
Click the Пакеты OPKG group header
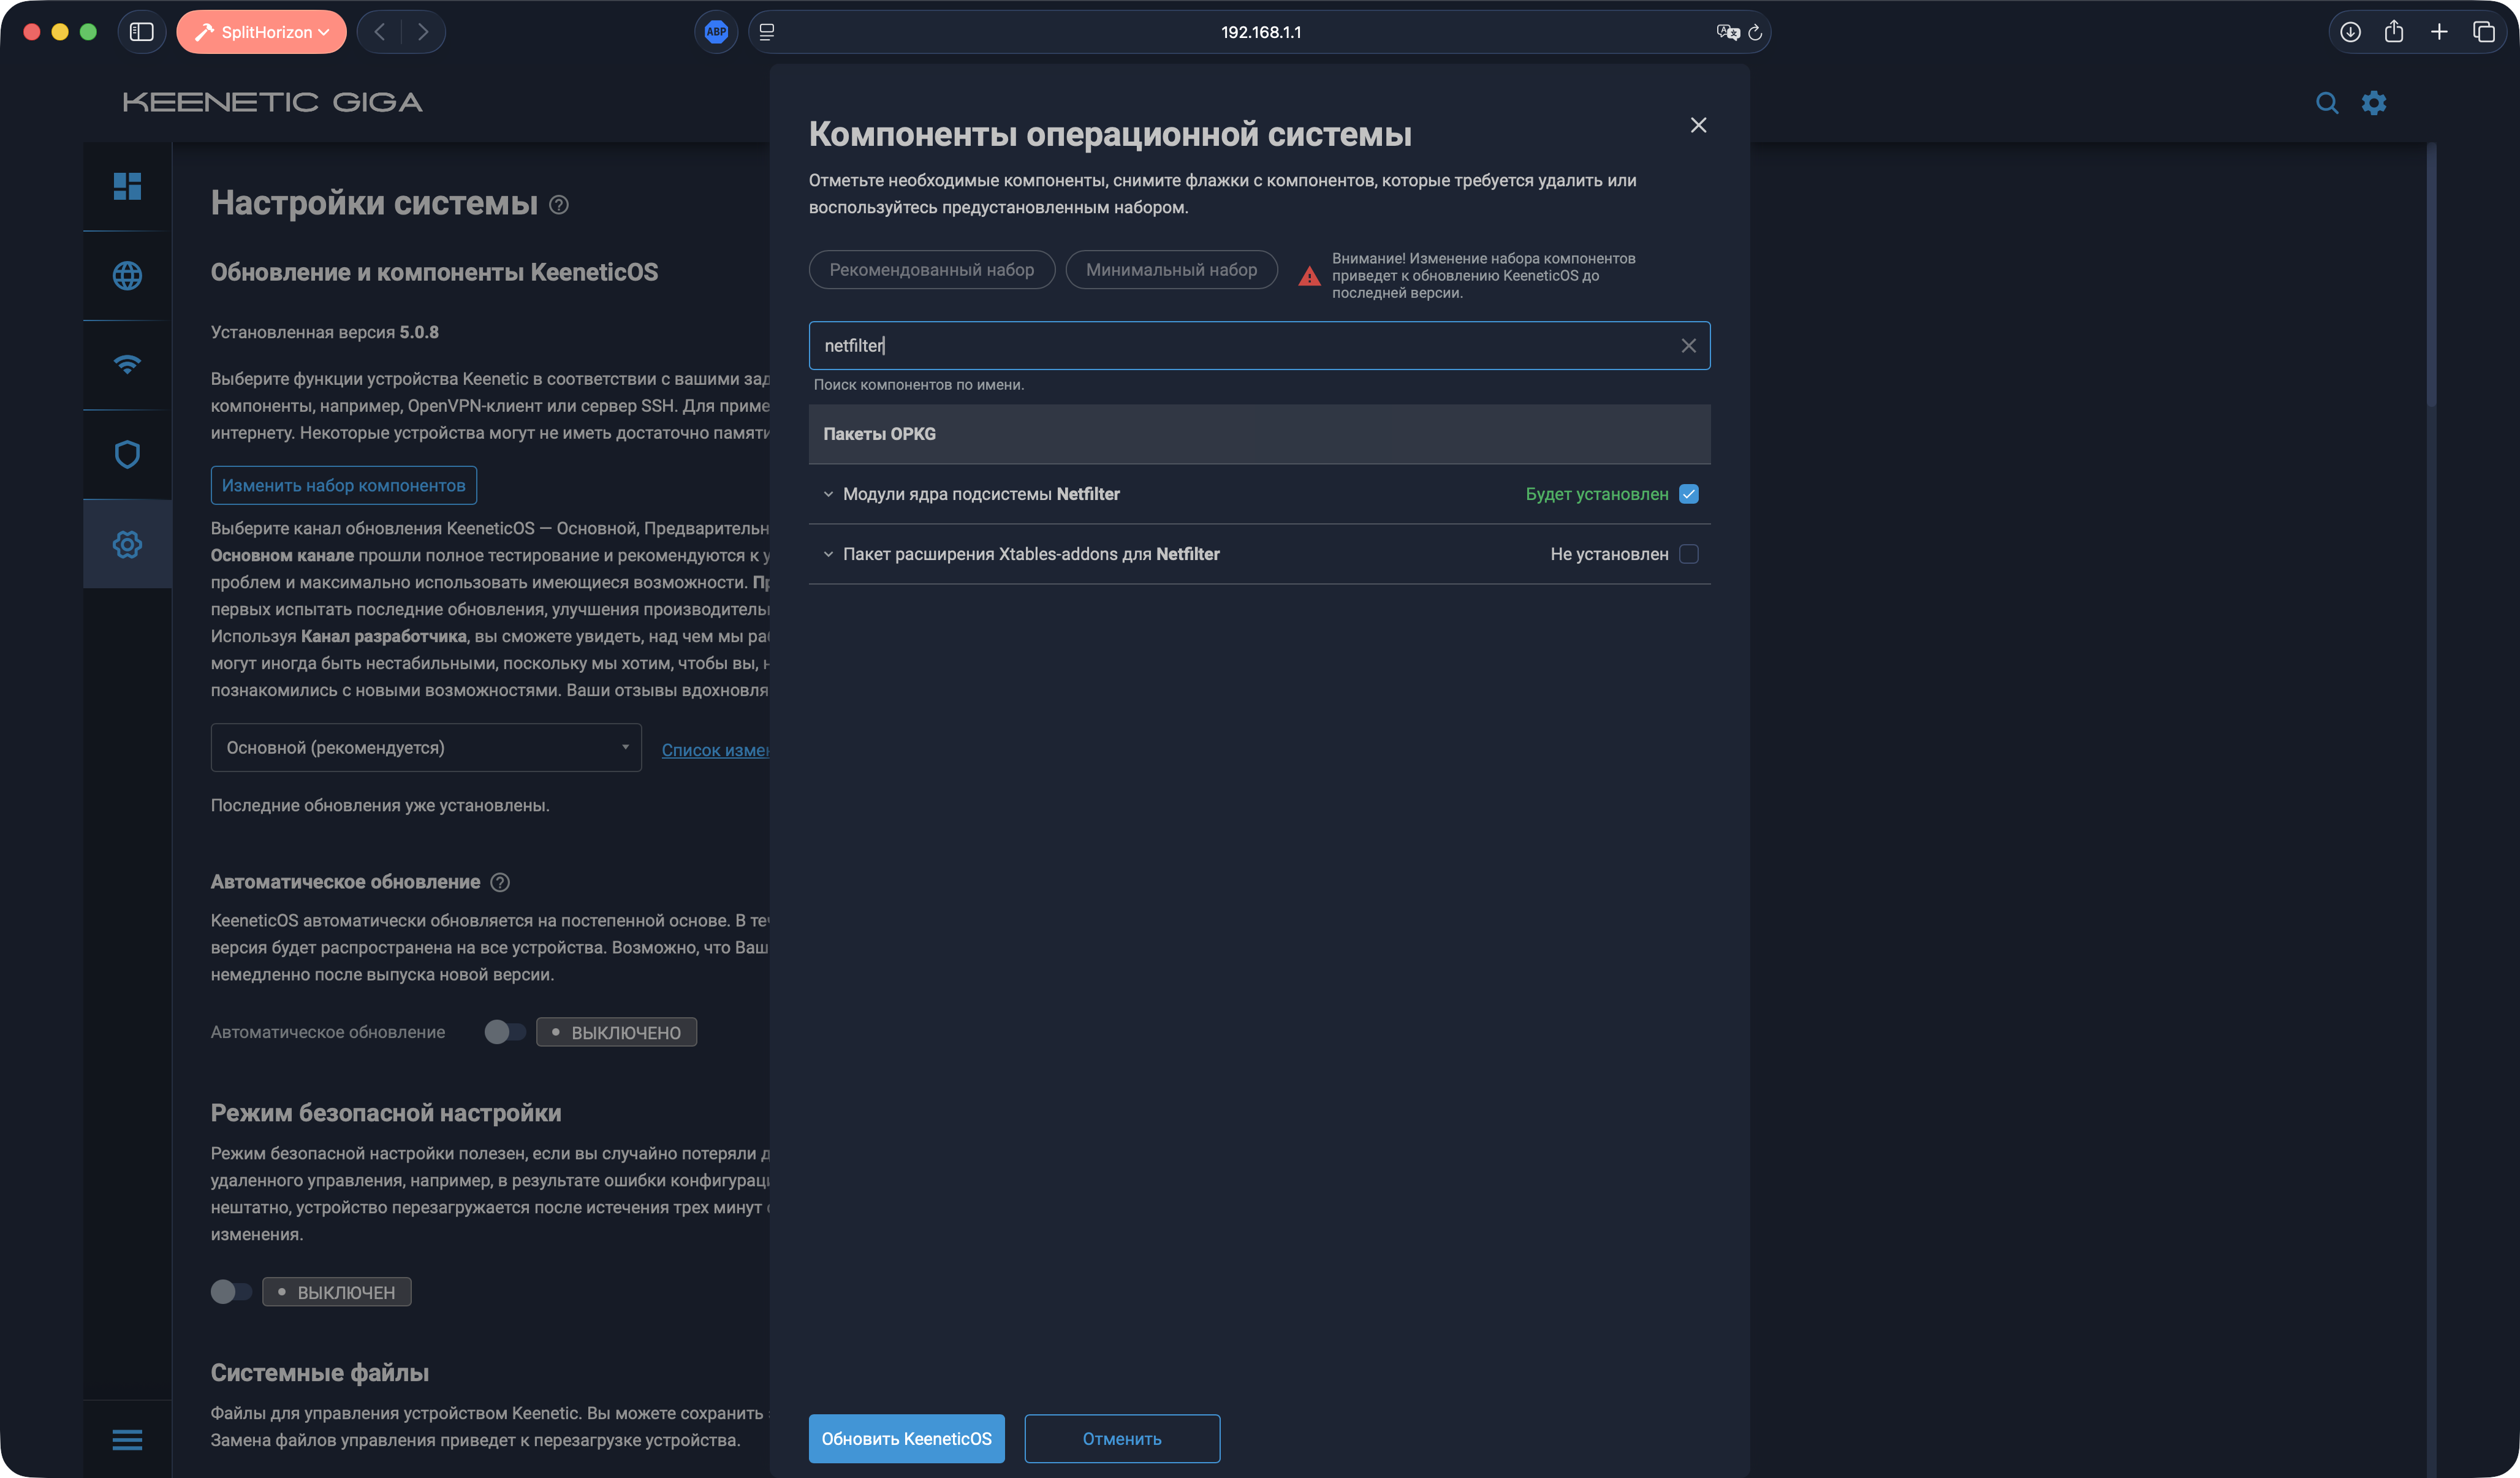click(x=1260, y=434)
